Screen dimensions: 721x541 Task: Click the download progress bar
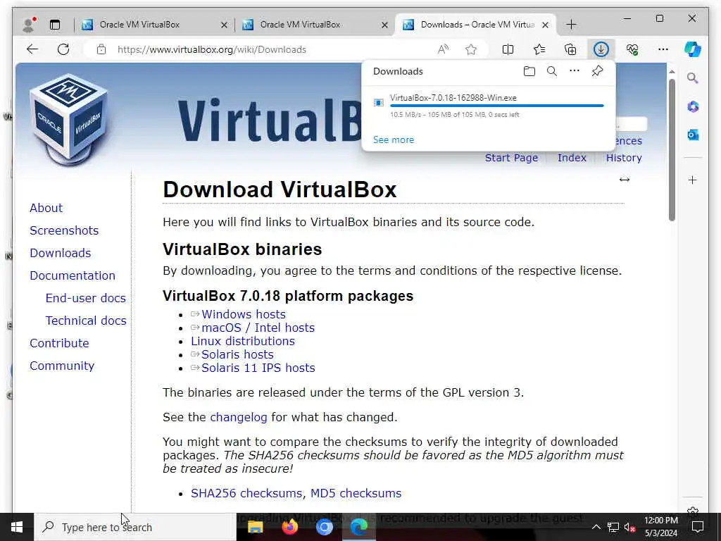tap(496, 106)
